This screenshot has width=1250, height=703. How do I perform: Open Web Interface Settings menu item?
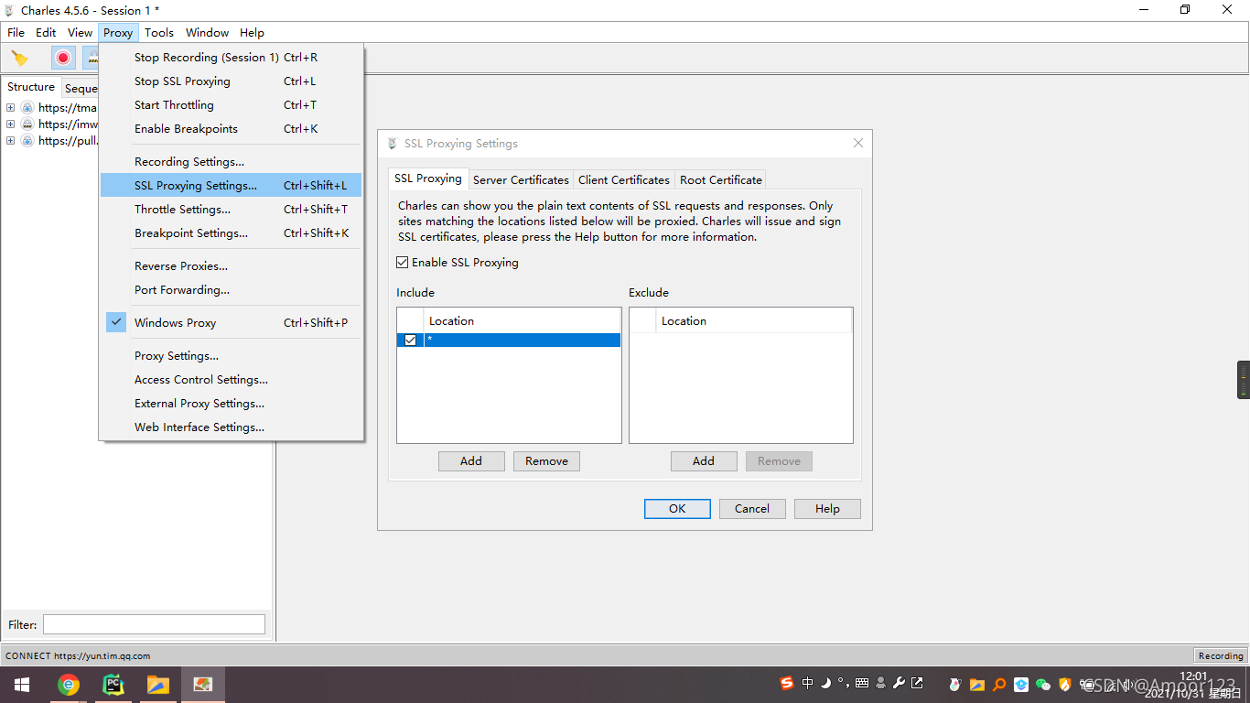[232, 427]
